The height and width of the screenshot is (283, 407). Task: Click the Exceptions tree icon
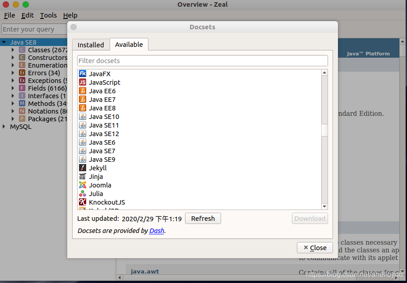click(x=22, y=80)
